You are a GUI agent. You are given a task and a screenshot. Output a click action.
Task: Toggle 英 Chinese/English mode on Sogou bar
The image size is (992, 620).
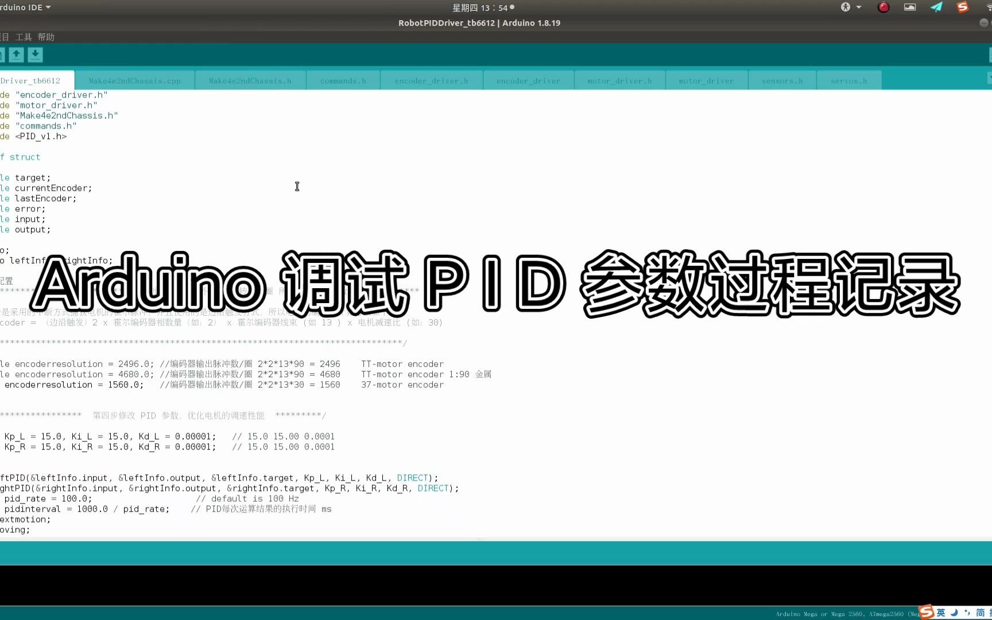pyautogui.click(x=940, y=611)
